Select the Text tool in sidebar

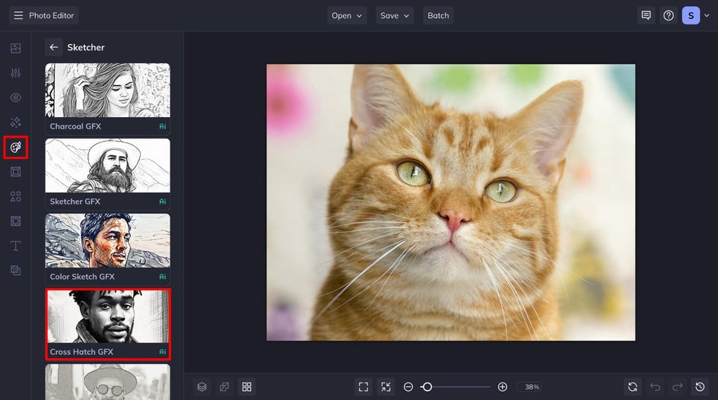pyautogui.click(x=15, y=246)
